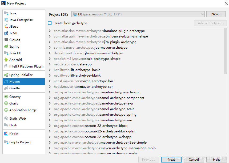Expand jbosscc-seam-archetype node
Screen dimensions: 229x163
pos(50,53)
